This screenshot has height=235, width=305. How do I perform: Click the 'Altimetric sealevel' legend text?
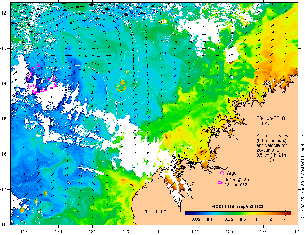coord(274,136)
